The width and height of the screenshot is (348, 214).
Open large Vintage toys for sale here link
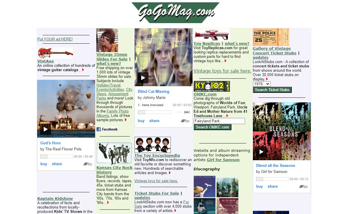pyautogui.click(x=222, y=71)
